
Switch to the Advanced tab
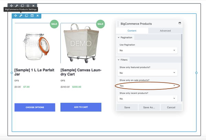tap(165, 31)
